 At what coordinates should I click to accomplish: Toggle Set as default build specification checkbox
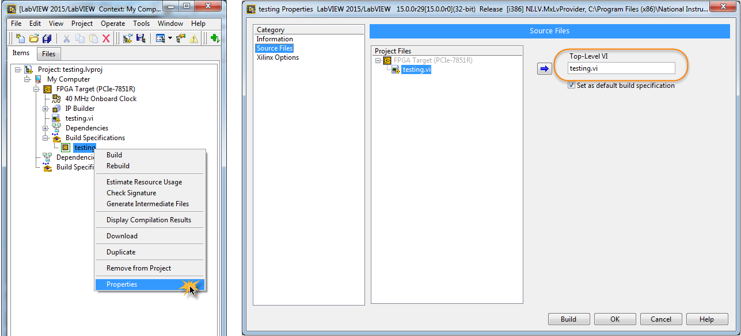tap(571, 85)
